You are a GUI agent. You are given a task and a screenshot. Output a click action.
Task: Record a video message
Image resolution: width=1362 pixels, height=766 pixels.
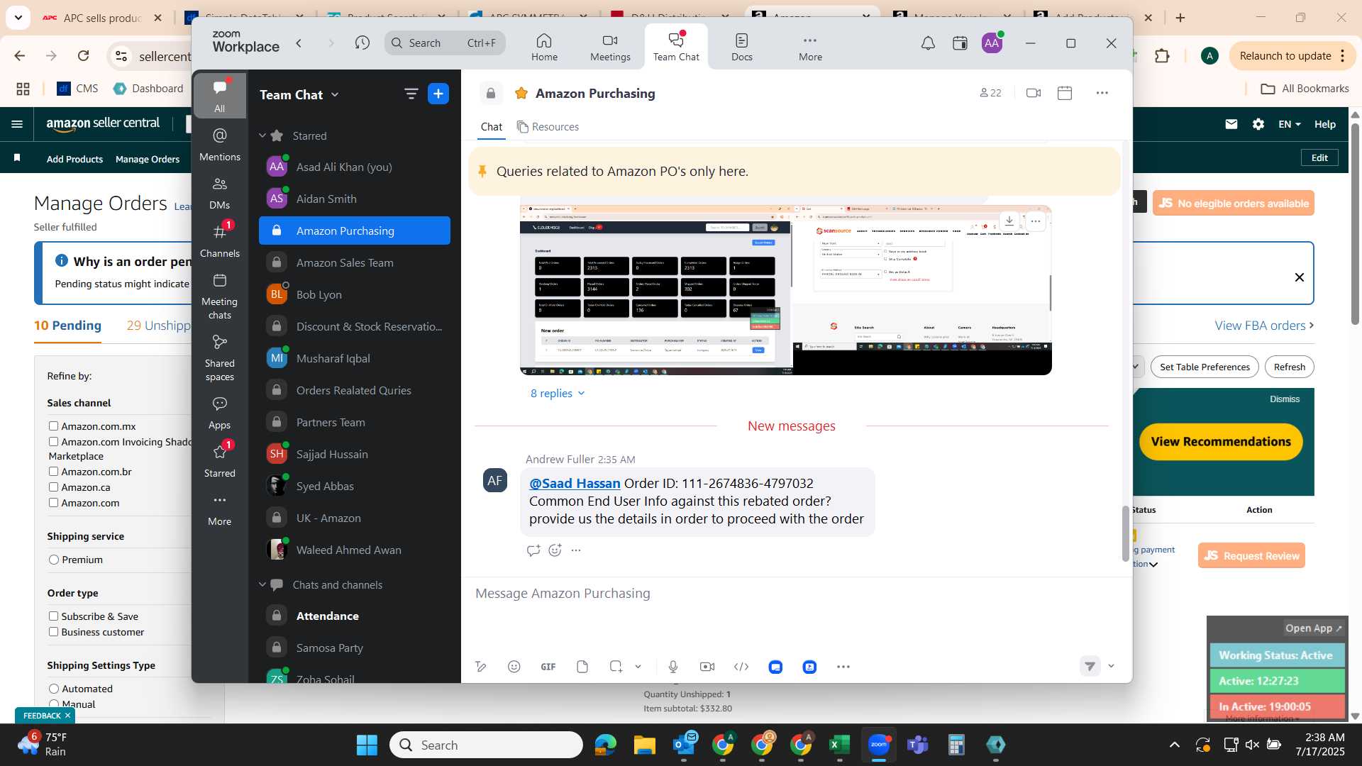[707, 667]
